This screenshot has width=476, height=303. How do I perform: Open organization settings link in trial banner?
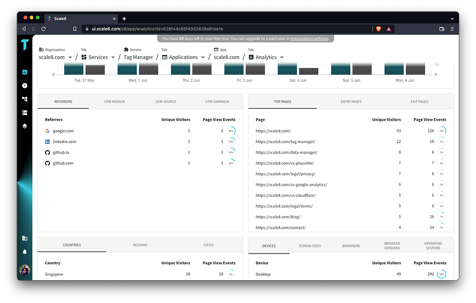[x=309, y=38]
